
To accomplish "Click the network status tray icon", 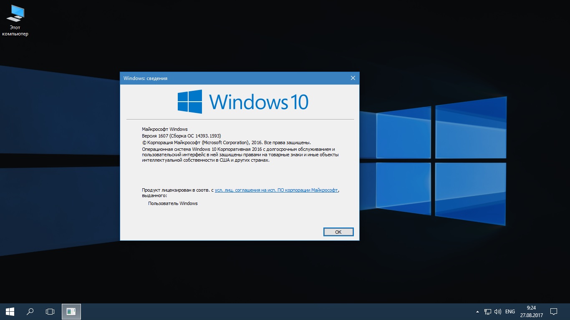I will pos(488,312).
